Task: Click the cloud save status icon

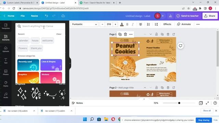Action: [x=63, y=16]
